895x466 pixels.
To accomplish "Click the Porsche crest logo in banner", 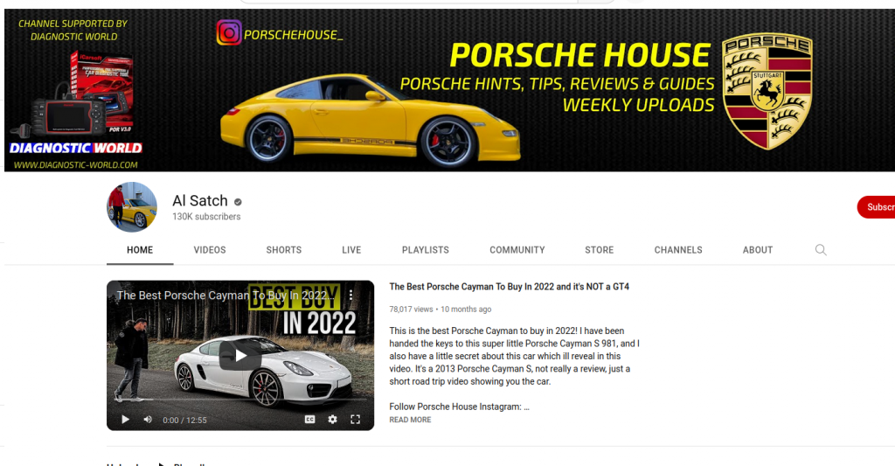I will coord(767,90).
